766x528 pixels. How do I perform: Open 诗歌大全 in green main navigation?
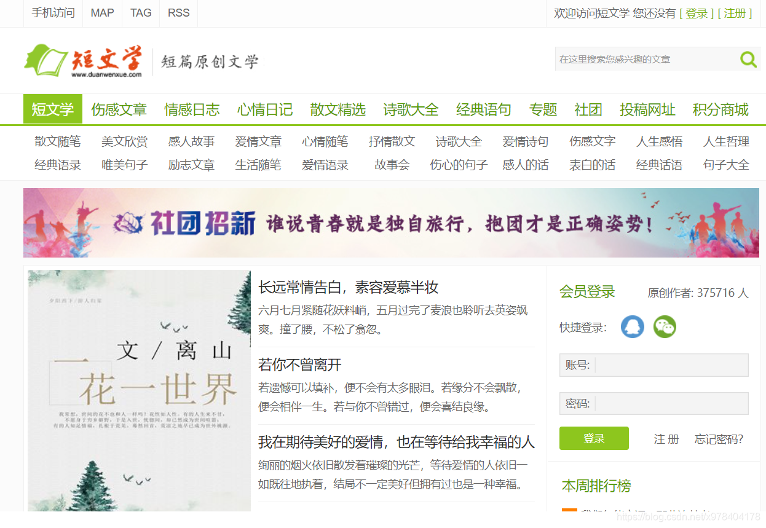[411, 109]
